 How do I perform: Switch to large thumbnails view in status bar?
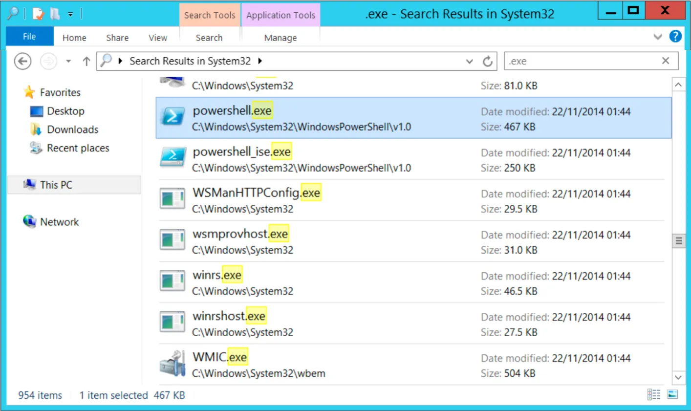coord(672,394)
